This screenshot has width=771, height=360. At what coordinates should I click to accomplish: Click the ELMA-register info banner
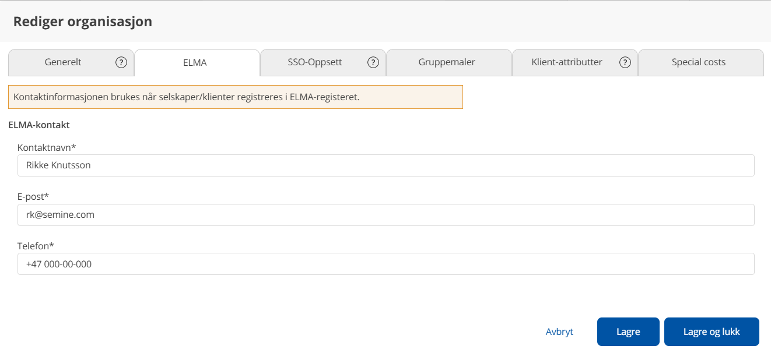tap(235, 97)
